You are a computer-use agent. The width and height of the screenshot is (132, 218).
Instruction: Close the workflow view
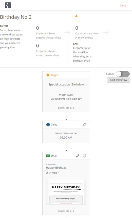point(123,6)
